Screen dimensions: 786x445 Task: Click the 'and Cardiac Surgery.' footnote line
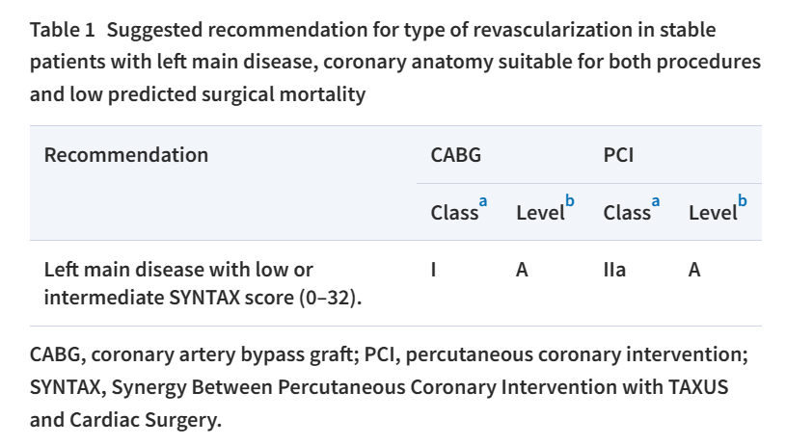(x=125, y=420)
